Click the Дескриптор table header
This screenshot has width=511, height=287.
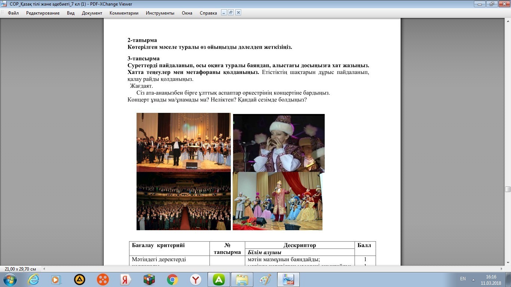[x=300, y=245]
